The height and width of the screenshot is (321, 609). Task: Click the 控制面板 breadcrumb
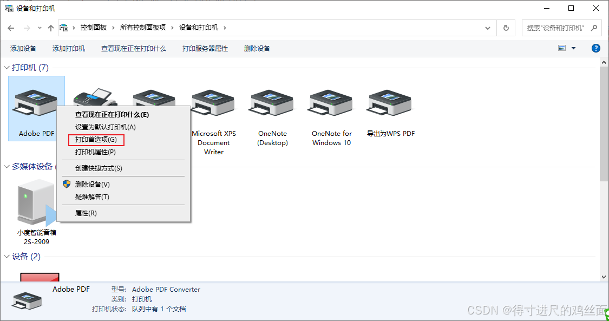coord(94,28)
